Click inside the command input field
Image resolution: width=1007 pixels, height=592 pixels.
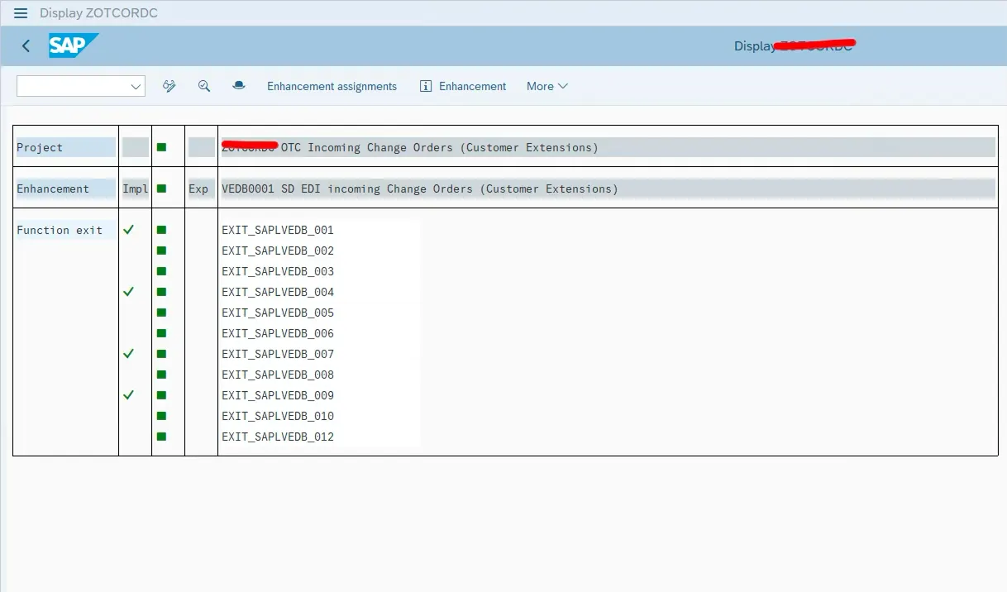(x=72, y=86)
